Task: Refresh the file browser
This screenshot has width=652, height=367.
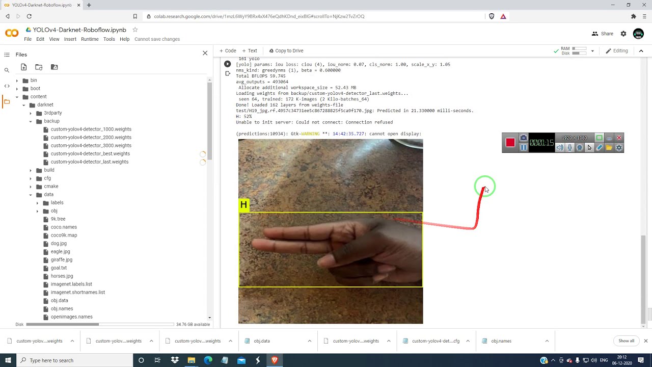Action: point(39,67)
